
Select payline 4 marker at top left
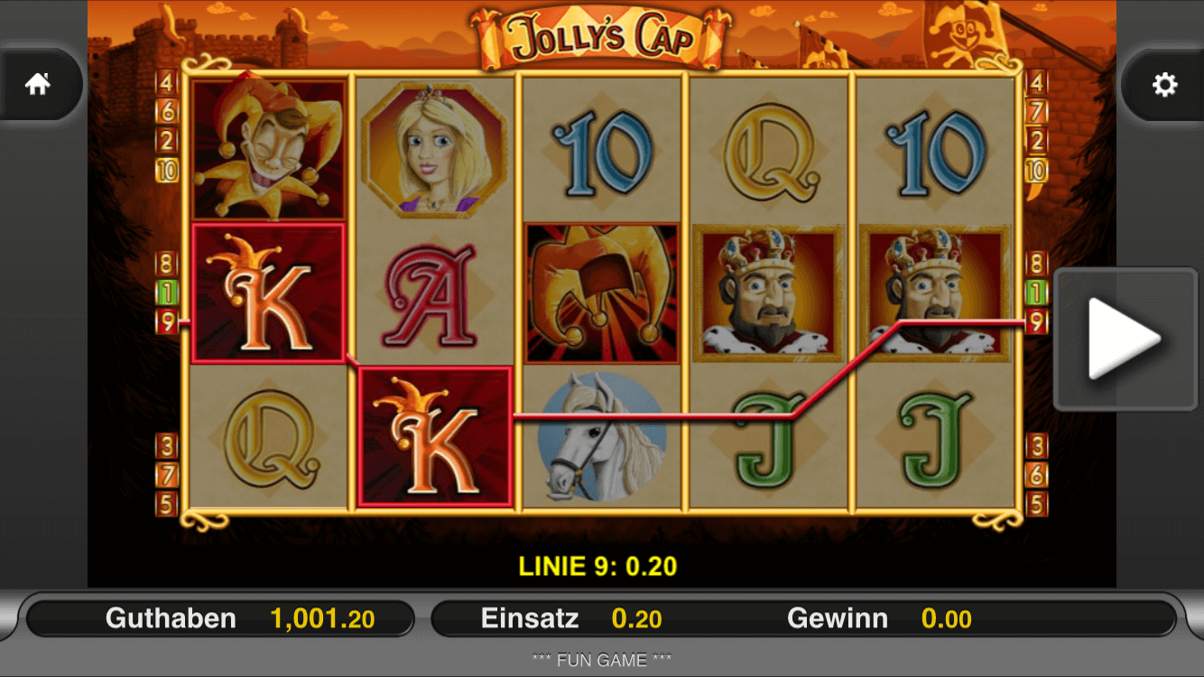pyautogui.click(x=167, y=83)
